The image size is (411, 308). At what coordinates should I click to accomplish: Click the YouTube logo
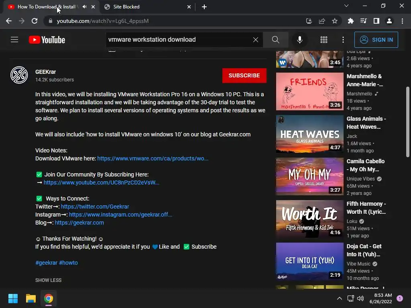(x=47, y=40)
